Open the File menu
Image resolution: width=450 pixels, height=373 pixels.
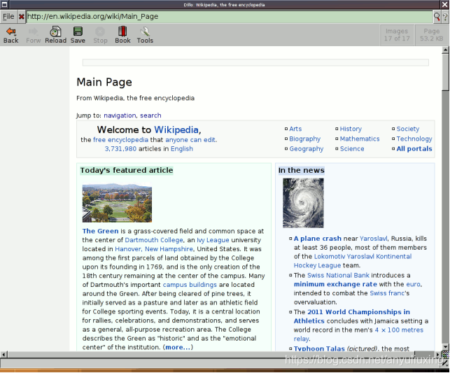tap(8, 17)
